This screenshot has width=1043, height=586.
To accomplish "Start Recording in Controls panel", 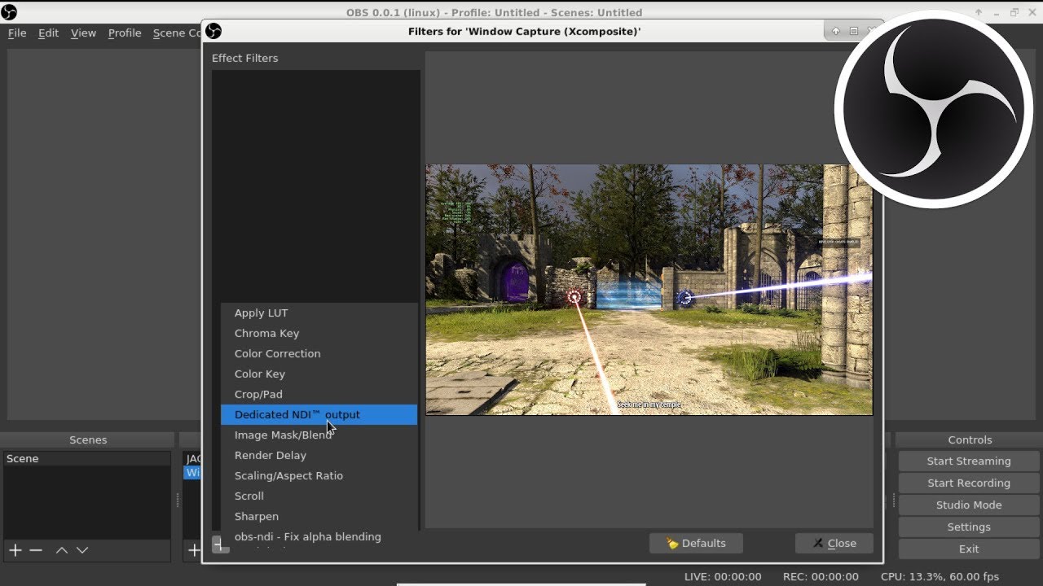I will click(969, 483).
